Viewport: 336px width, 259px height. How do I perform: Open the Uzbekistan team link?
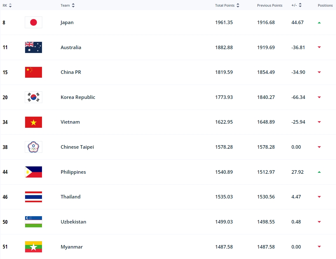tap(73, 222)
